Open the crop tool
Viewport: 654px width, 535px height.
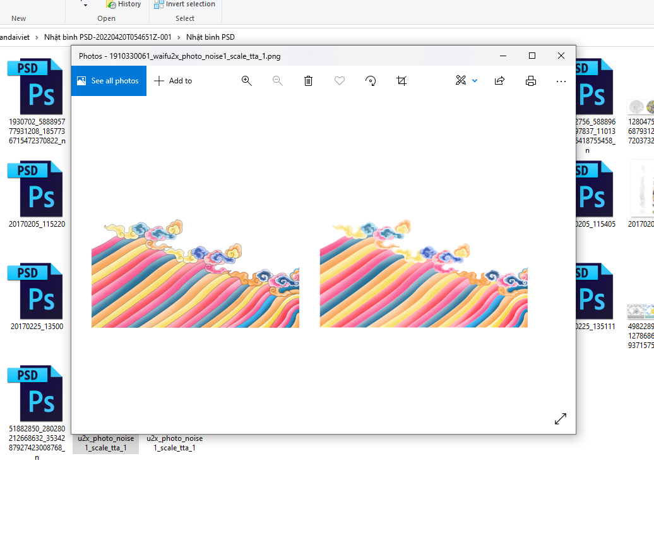[x=401, y=81]
